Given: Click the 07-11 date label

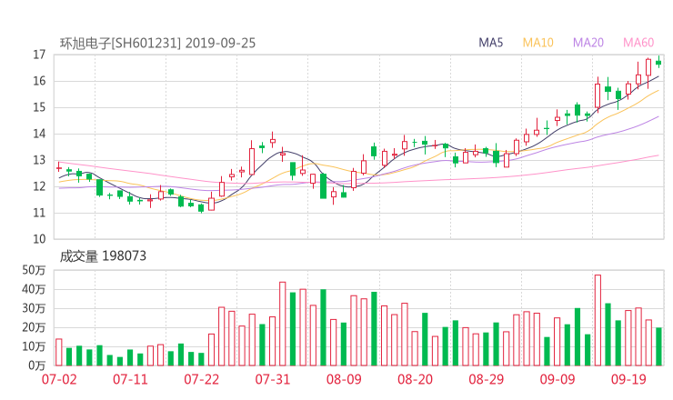Looking at the screenshot, I should 130,379.
